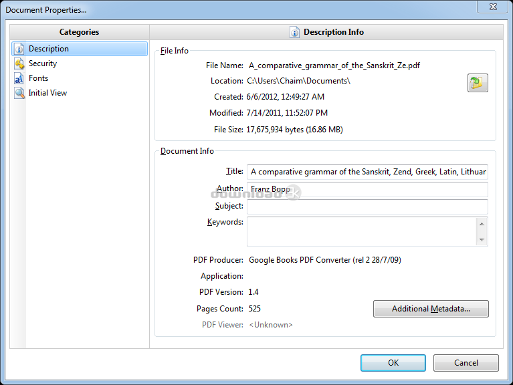Open Additional Metadata dialog
Viewport: 513px width, 385px height.
tap(431, 309)
